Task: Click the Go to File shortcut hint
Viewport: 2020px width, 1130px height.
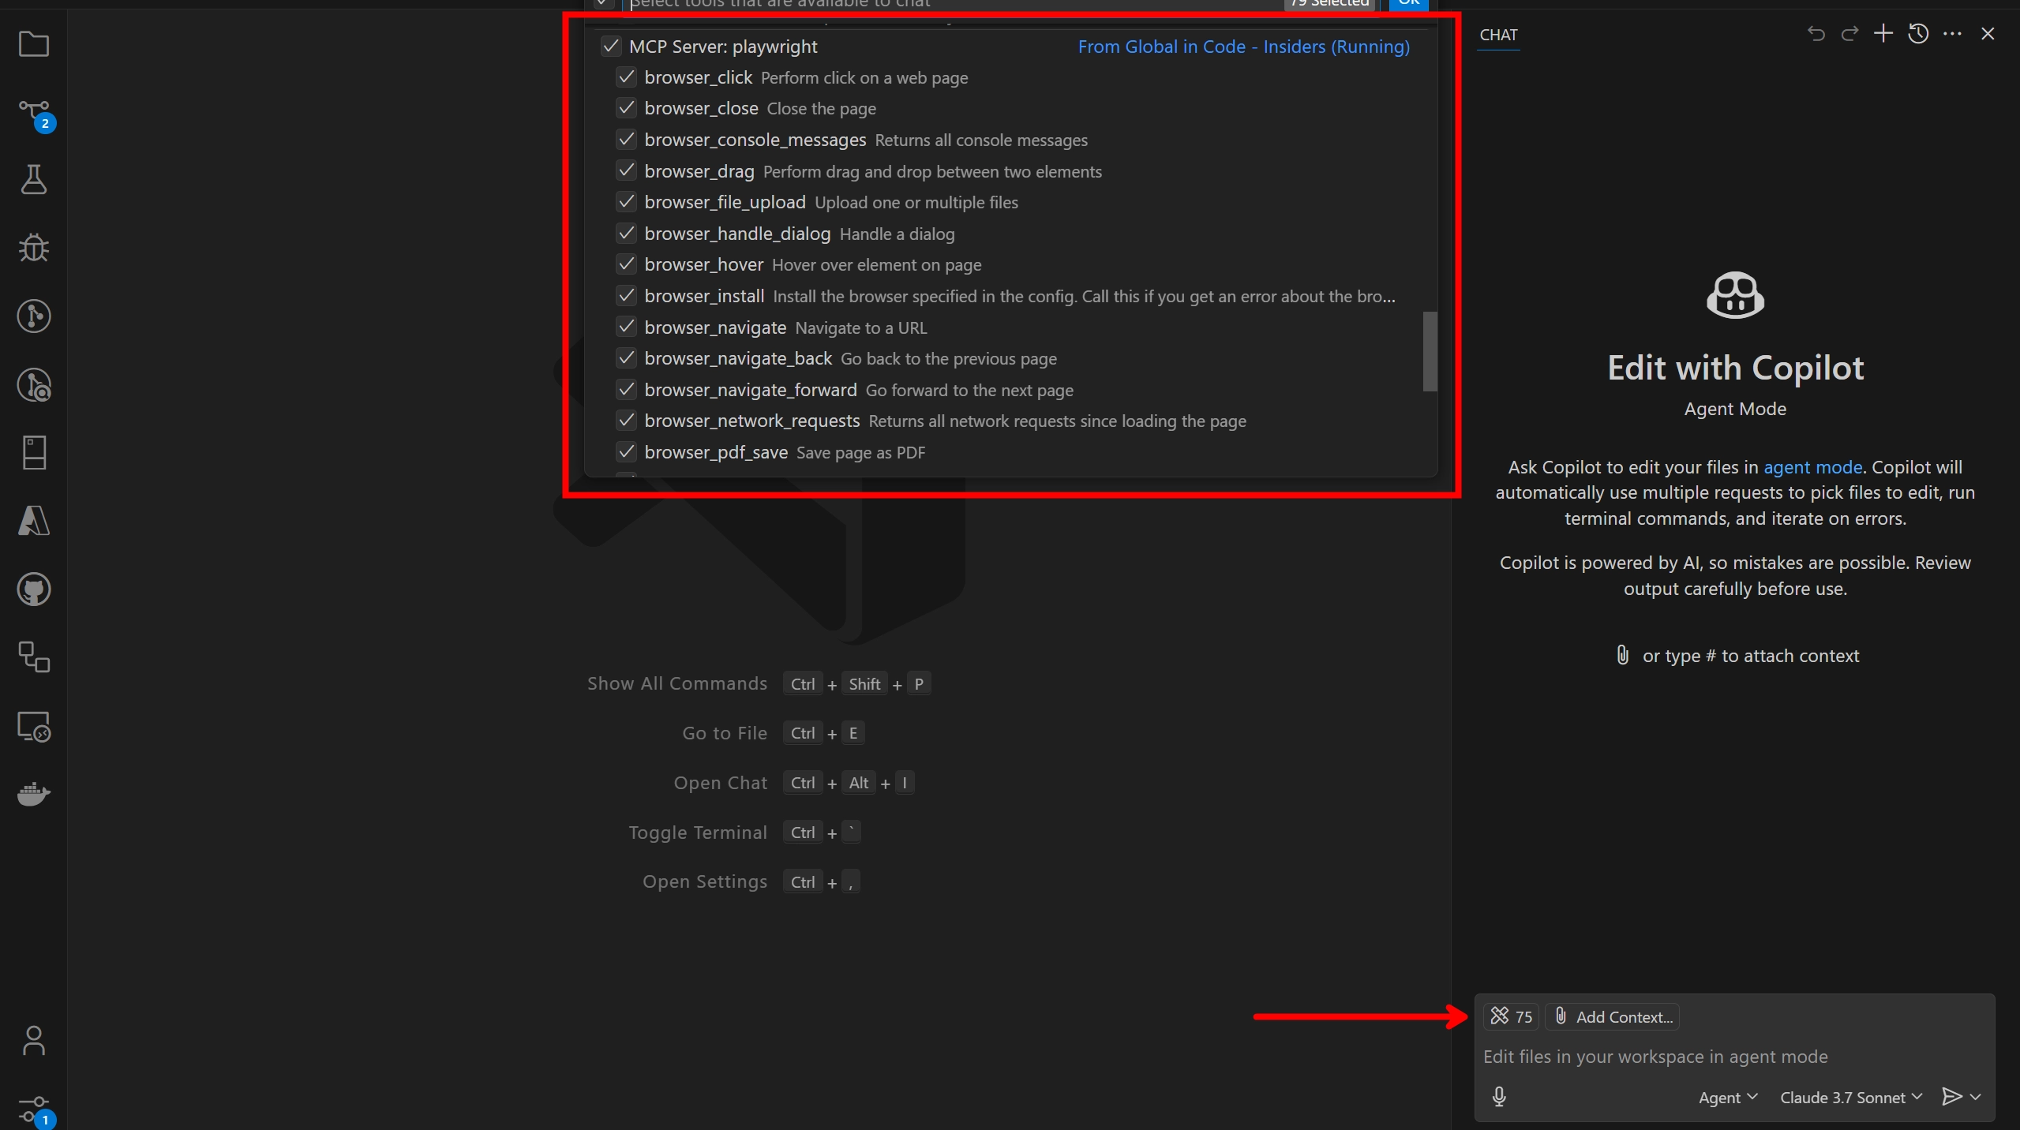Action: [773, 733]
